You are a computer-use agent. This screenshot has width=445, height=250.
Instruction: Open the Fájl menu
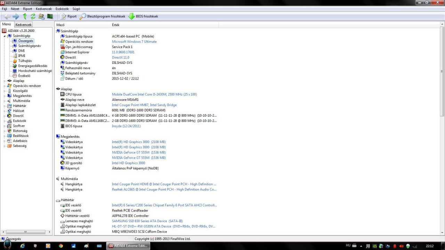click(5, 9)
